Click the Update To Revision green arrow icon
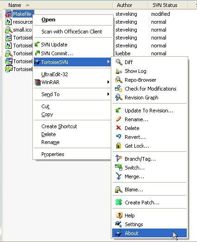Image resolution: width=197 pixels, height=242 pixels. coord(118,111)
